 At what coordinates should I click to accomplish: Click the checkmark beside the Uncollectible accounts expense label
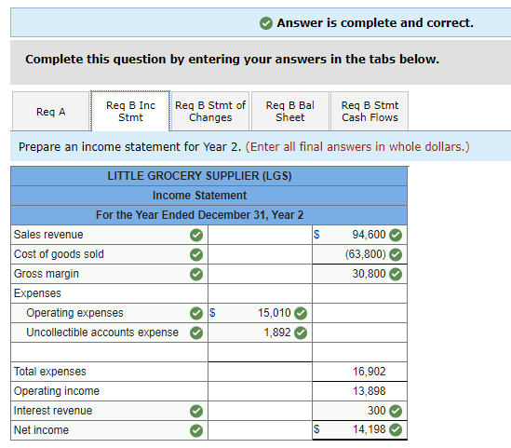pos(196,333)
